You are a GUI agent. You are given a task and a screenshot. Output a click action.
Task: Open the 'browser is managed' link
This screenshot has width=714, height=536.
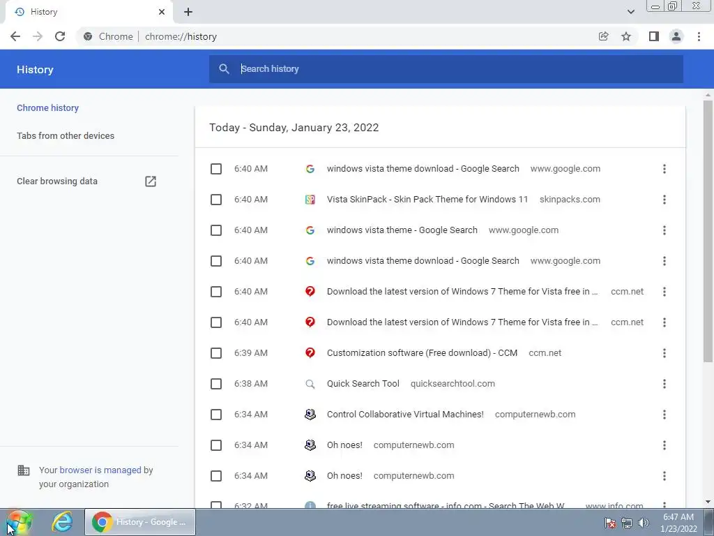coord(100,470)
